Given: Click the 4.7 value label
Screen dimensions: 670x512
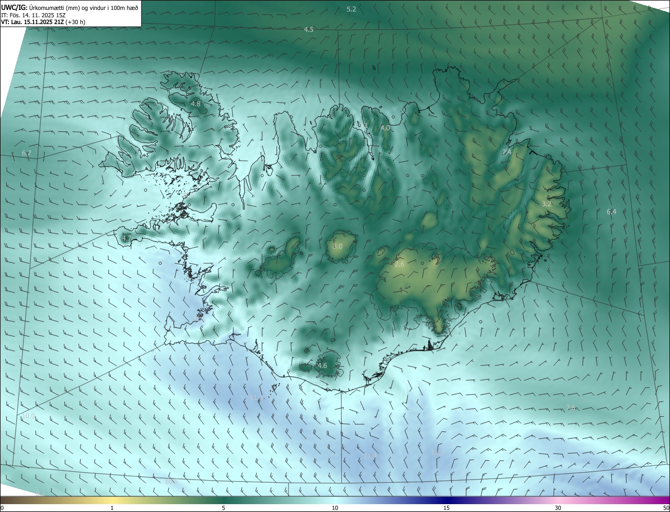Looking at the screenshot, I should [126, 239].
